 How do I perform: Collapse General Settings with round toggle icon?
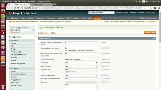coord(154,38)
